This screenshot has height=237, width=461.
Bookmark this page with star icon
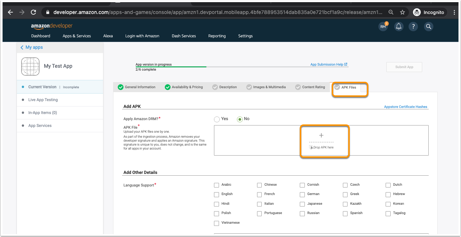click(402, 12)
